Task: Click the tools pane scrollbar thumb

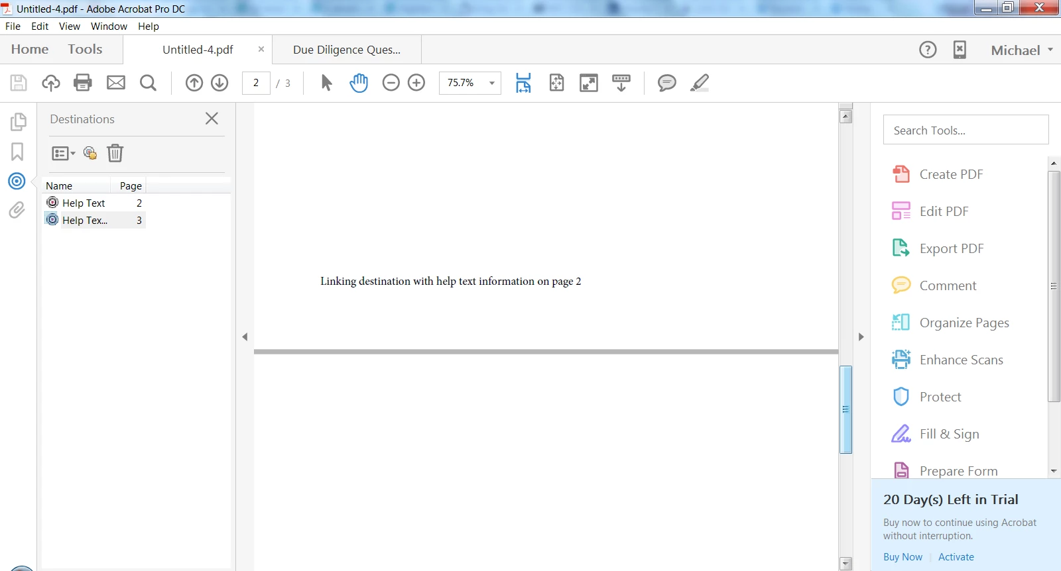Action: 1054,286
